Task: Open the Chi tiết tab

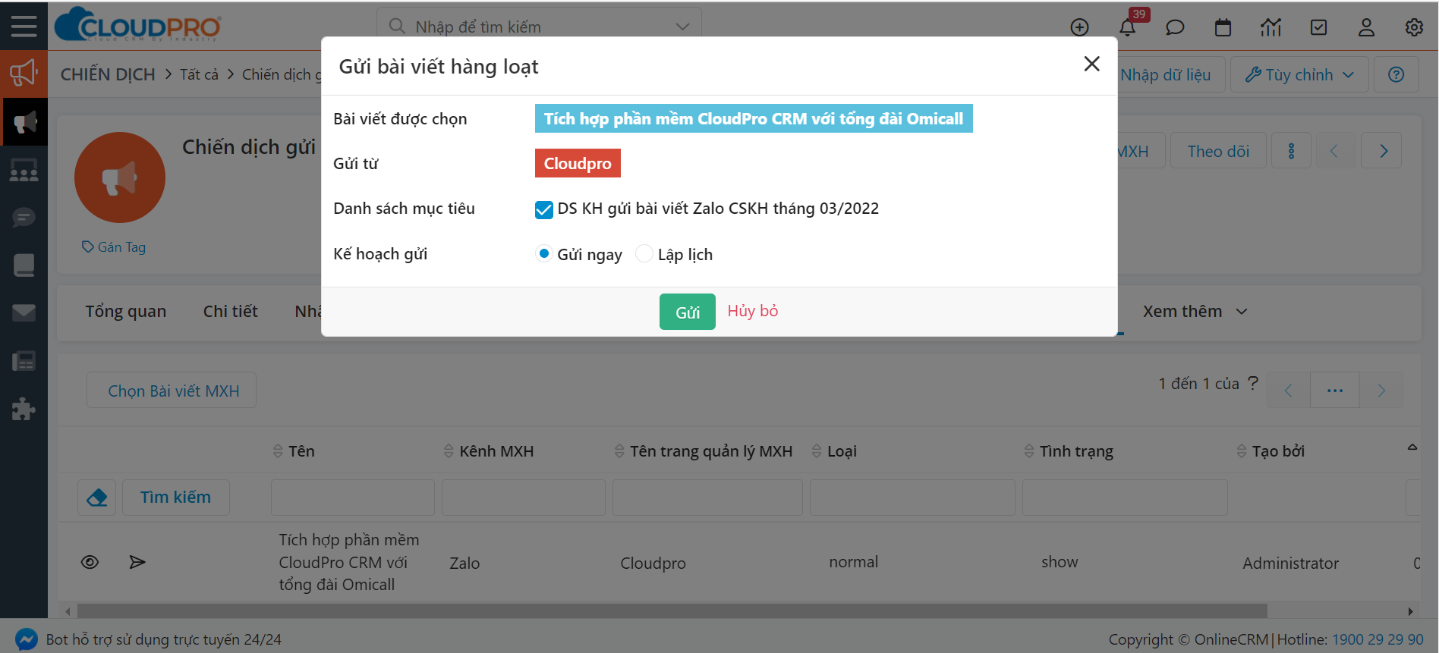Action: pos(230,312)
